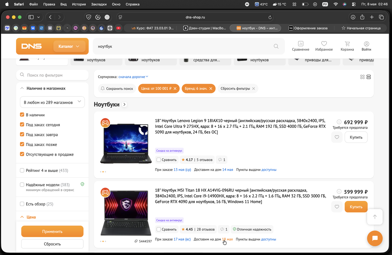Add Lenovo Legion 9 to favorites heart
This screenshot has width=392, height=255.
pyautogui.click(x=337, y=137)
